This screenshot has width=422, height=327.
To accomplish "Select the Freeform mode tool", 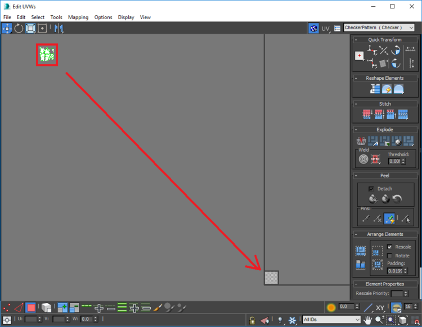I will click(42, 28).
